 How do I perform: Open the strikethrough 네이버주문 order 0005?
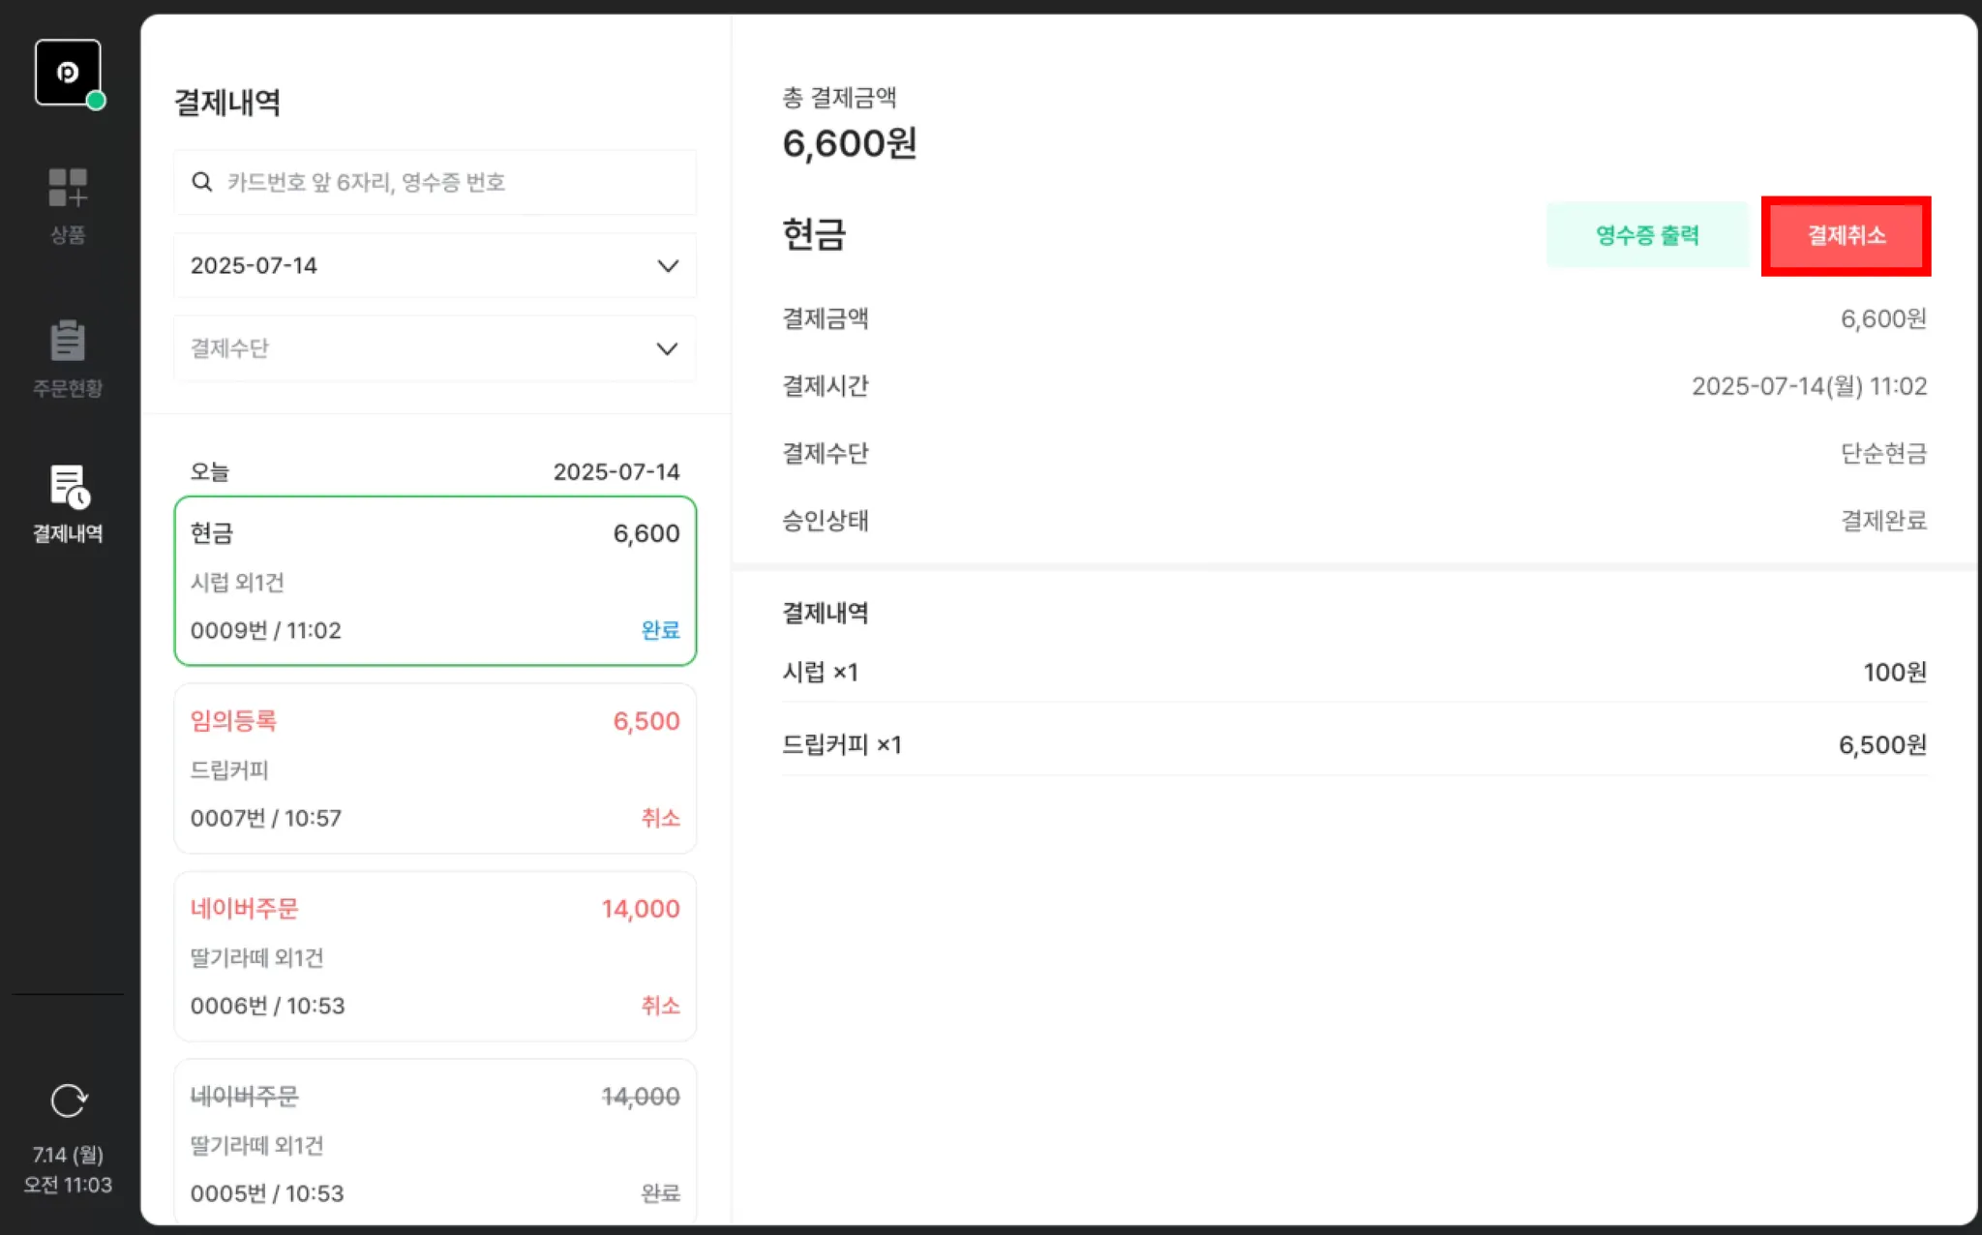434,1142
